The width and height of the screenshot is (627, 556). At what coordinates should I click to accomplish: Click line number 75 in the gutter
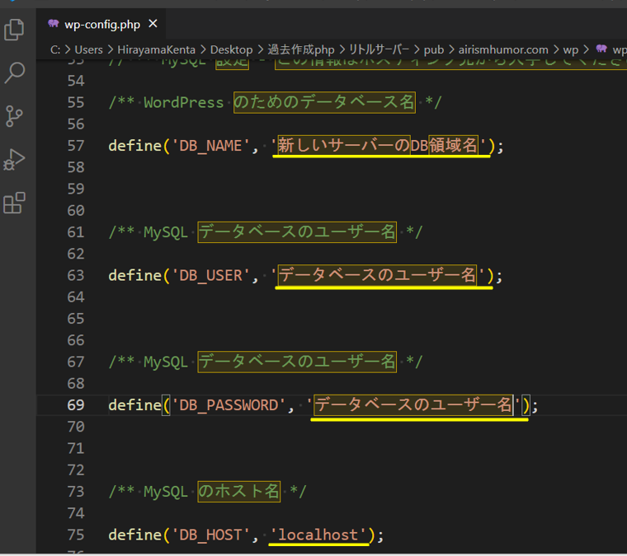(x=76, y=535)
